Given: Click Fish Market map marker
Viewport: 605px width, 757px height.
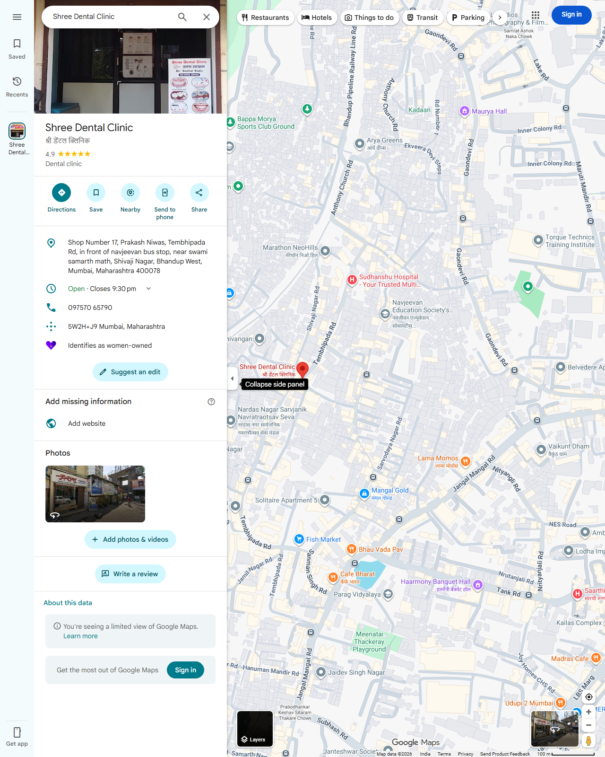Looking at the screenshot, I should click(299, 539).
